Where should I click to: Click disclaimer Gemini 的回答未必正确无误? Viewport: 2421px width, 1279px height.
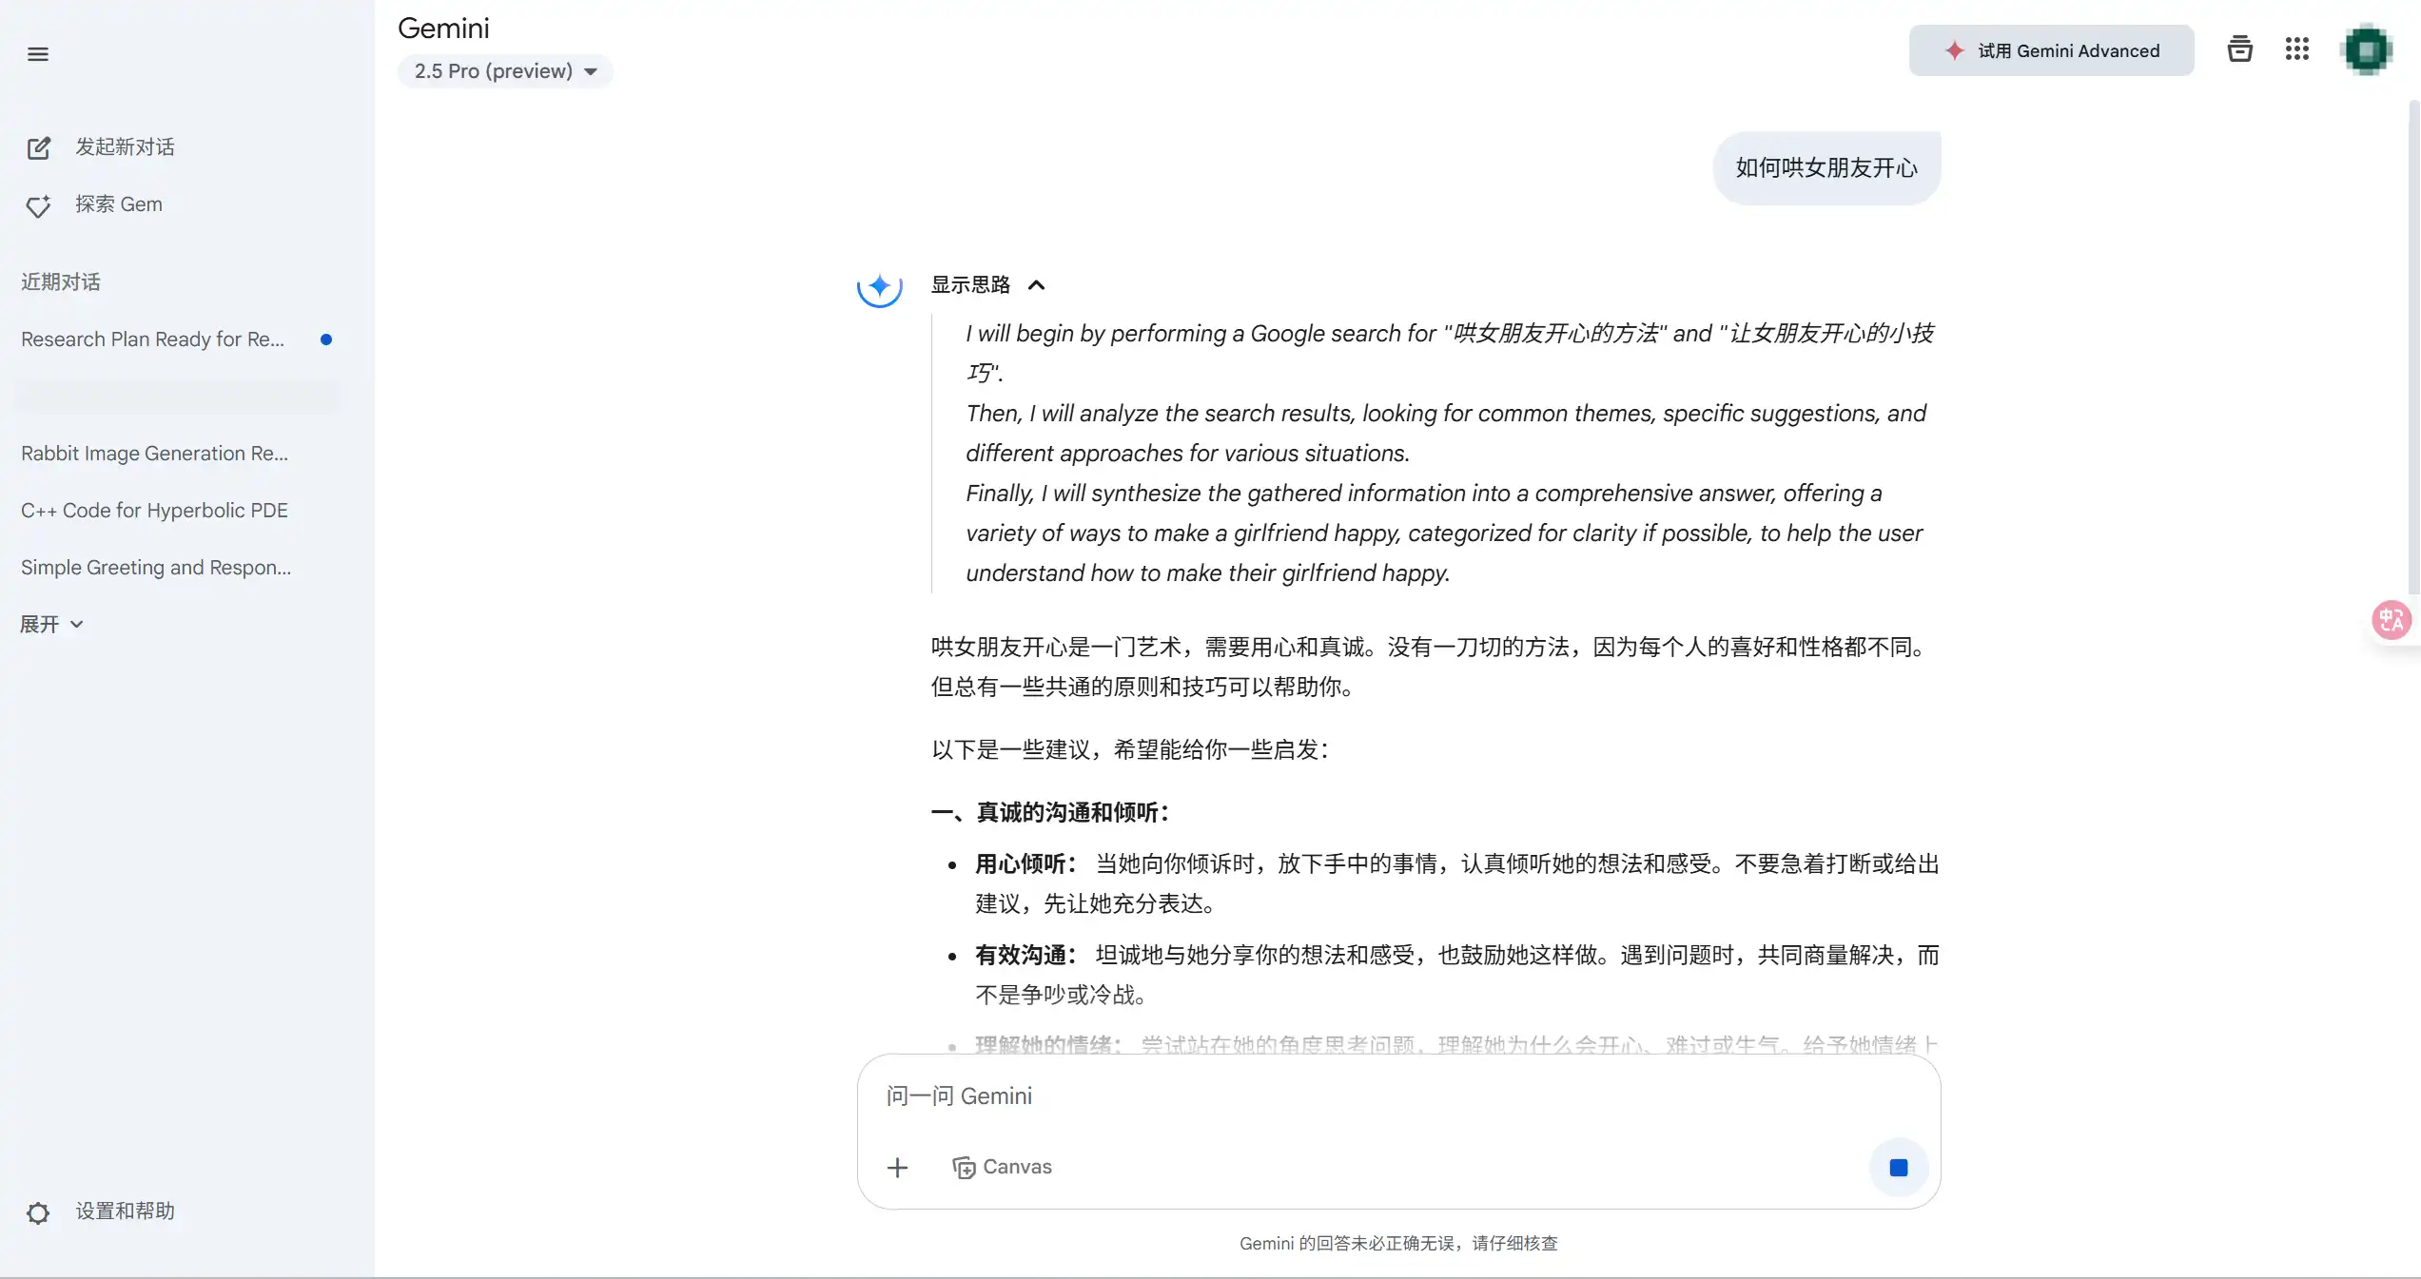click(x=1398, y=1243)
